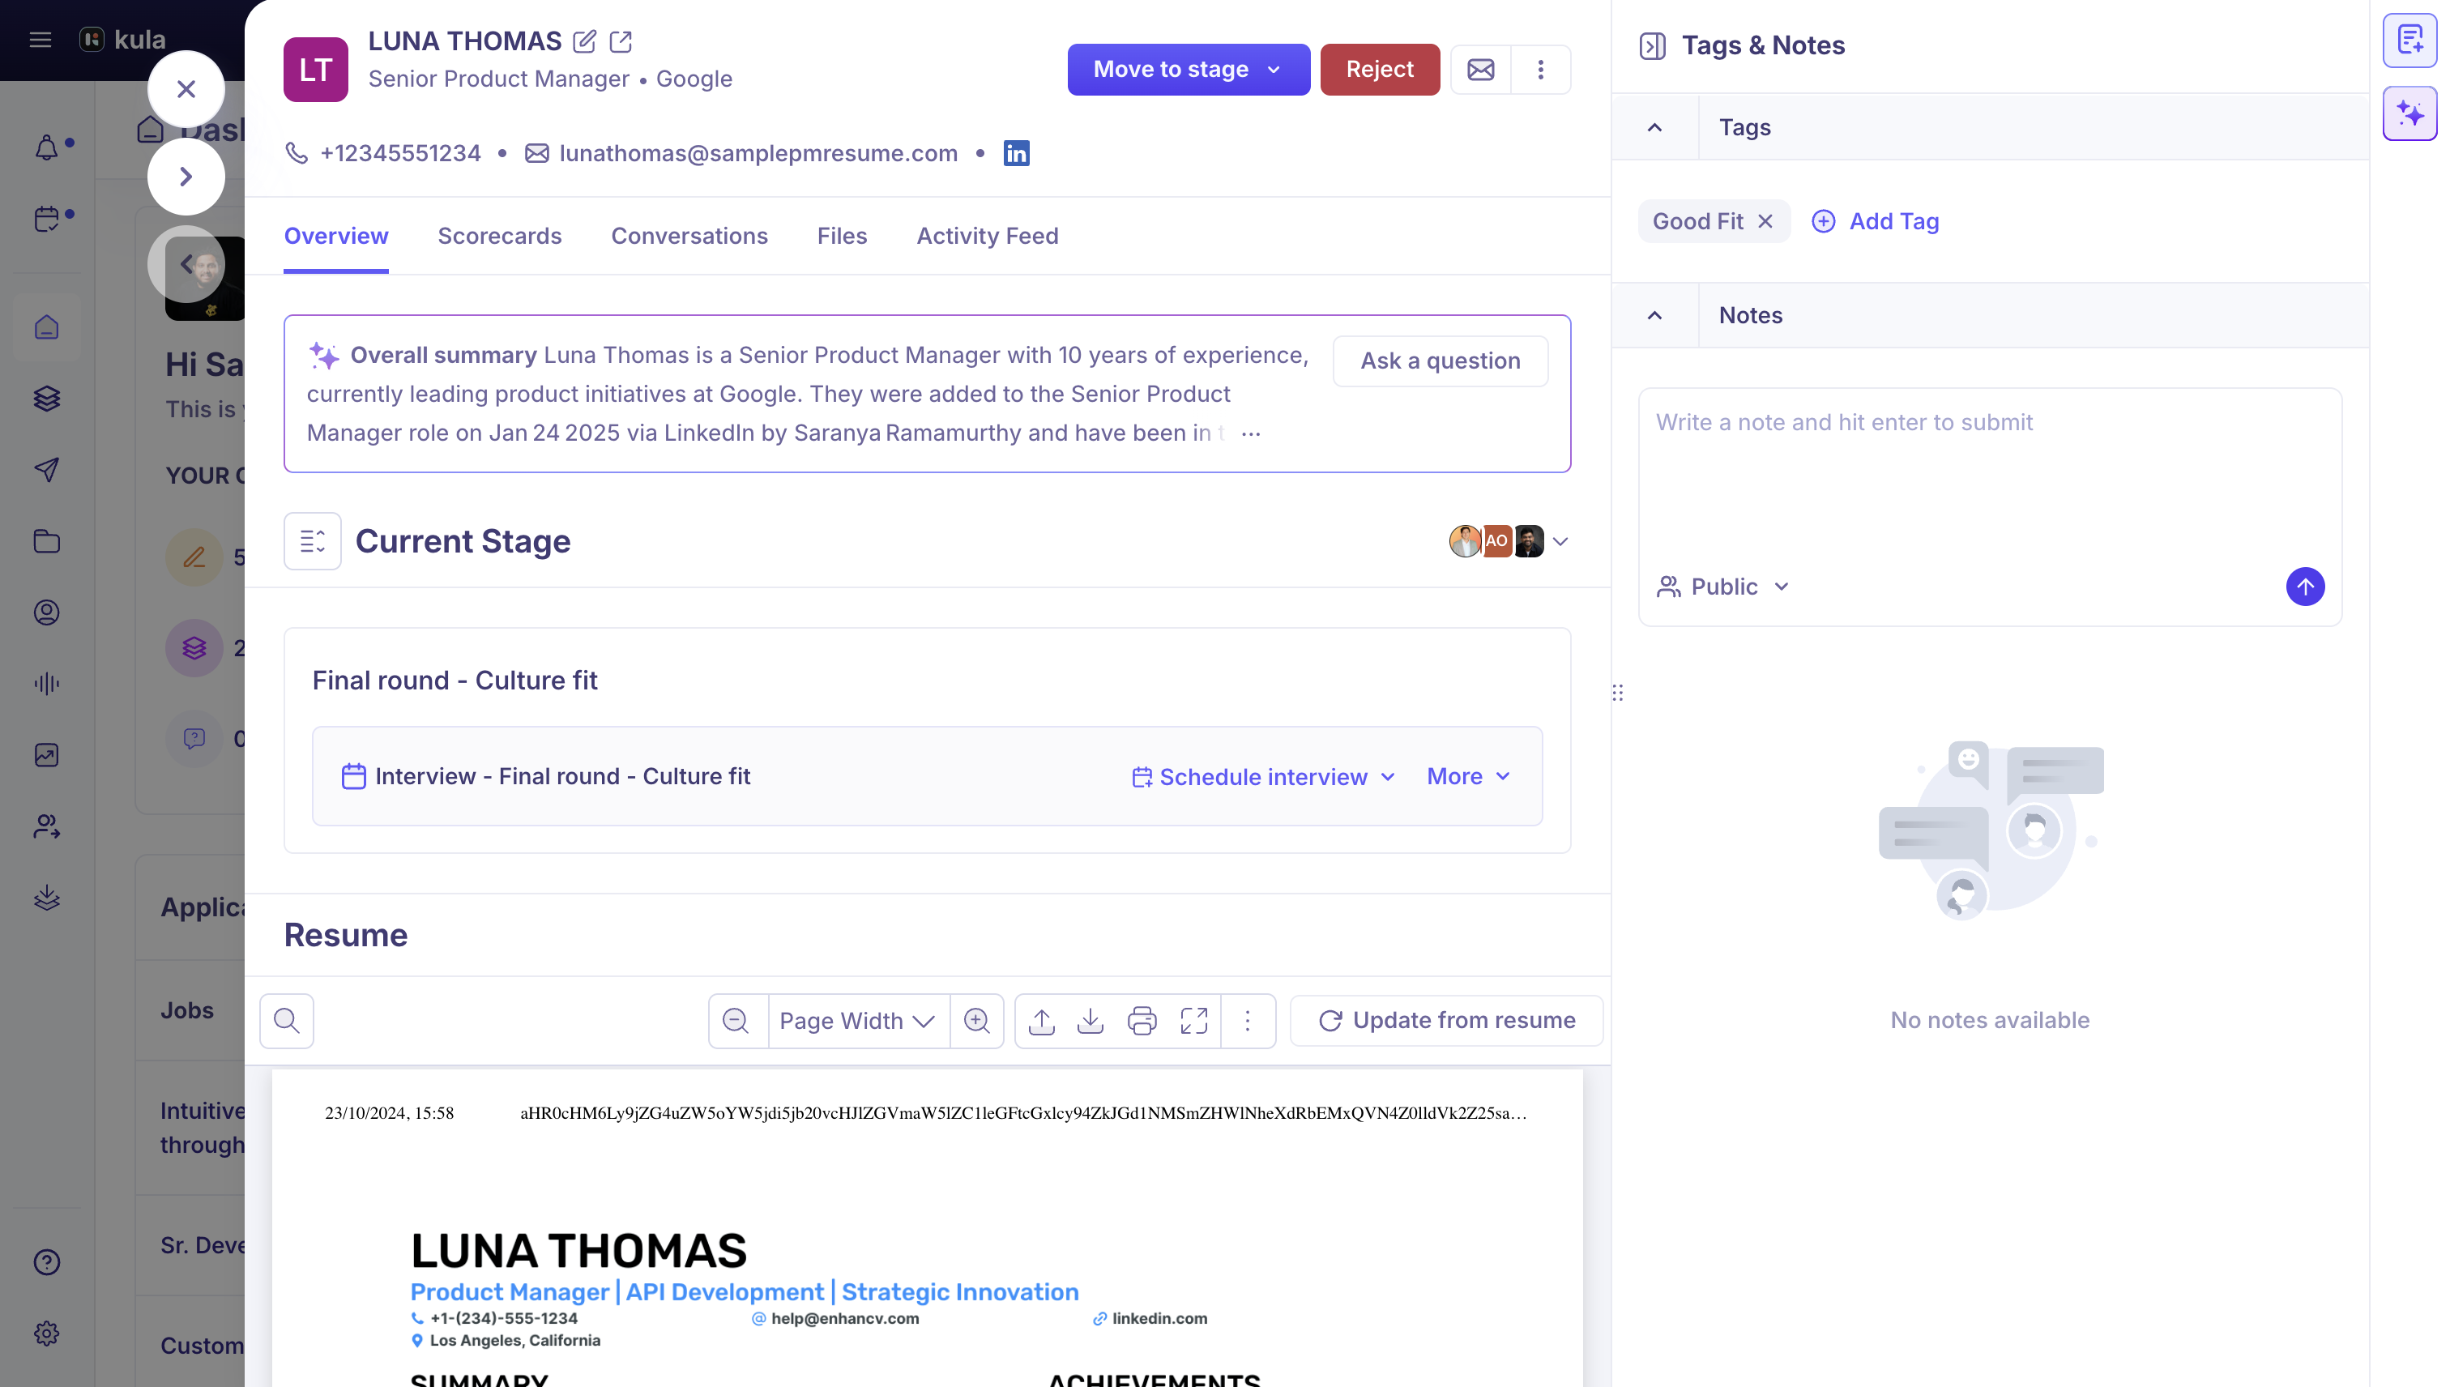Expand the overall summary ellipsis
The width and height of the screenshot is (2450, 1387).
1251,433
